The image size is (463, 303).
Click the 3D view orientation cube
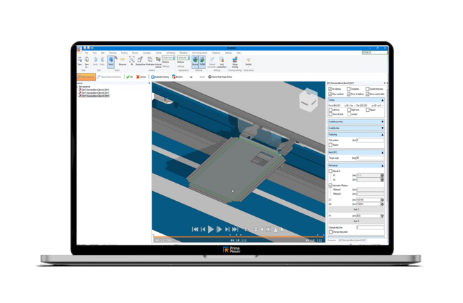tap(308, 101)
